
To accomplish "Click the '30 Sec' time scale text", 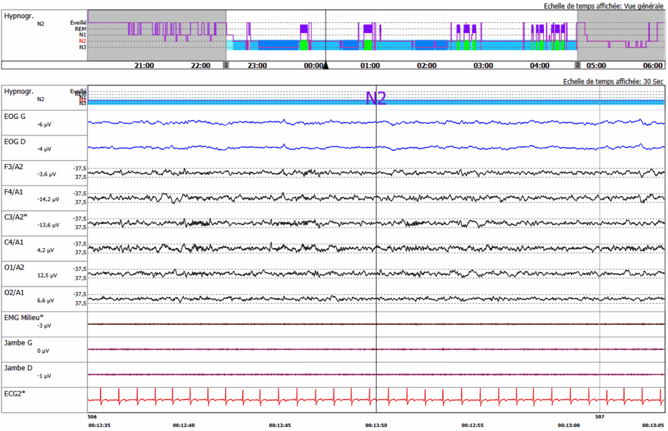I will pyautogui.click(x=653, y=82).
